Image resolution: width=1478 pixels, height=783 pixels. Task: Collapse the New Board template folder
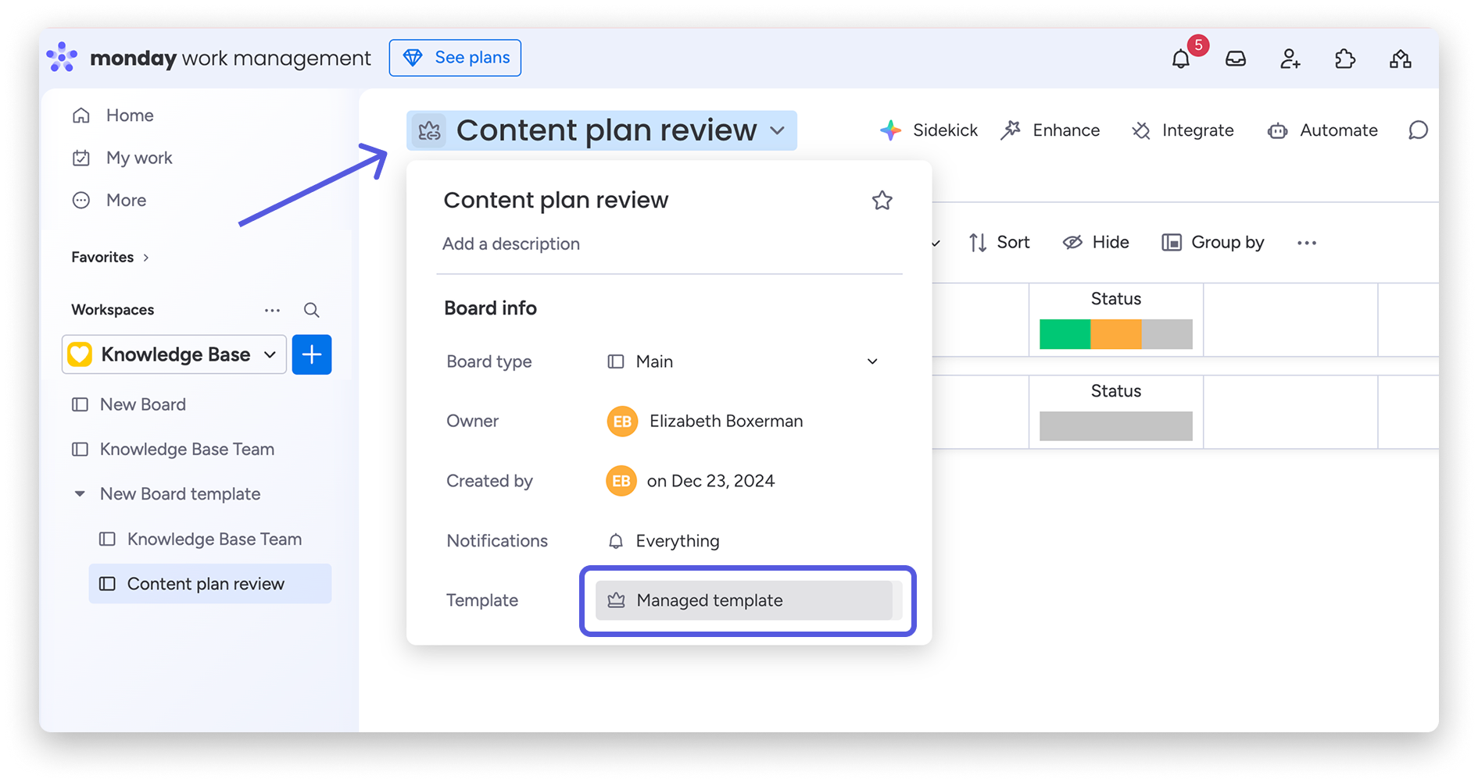coord(80,494)
